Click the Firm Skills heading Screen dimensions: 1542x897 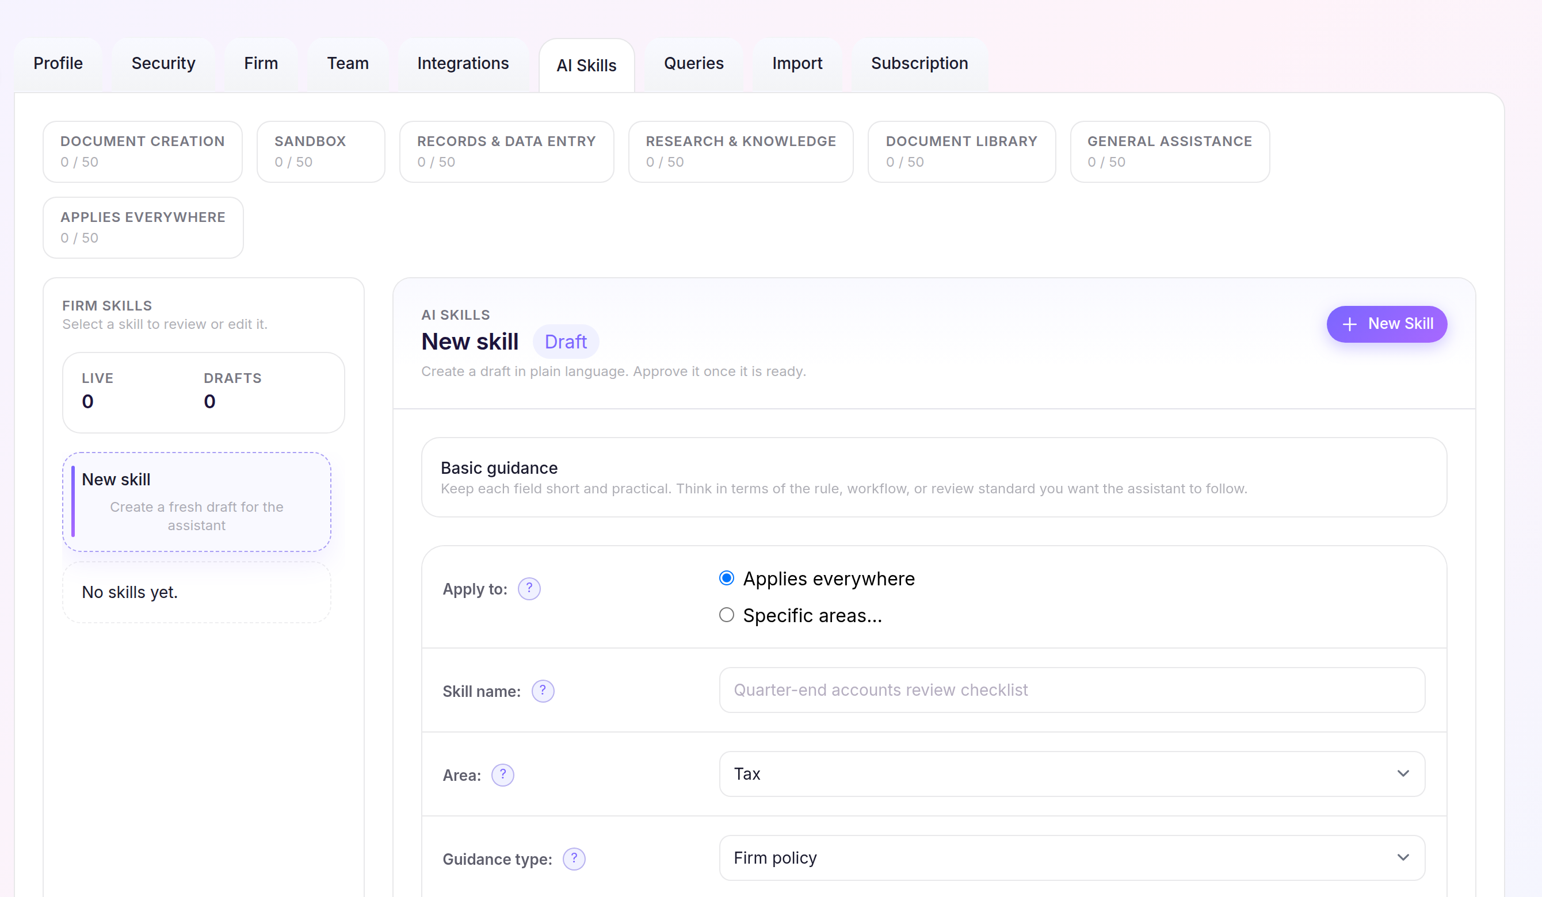tap(107, 306)
